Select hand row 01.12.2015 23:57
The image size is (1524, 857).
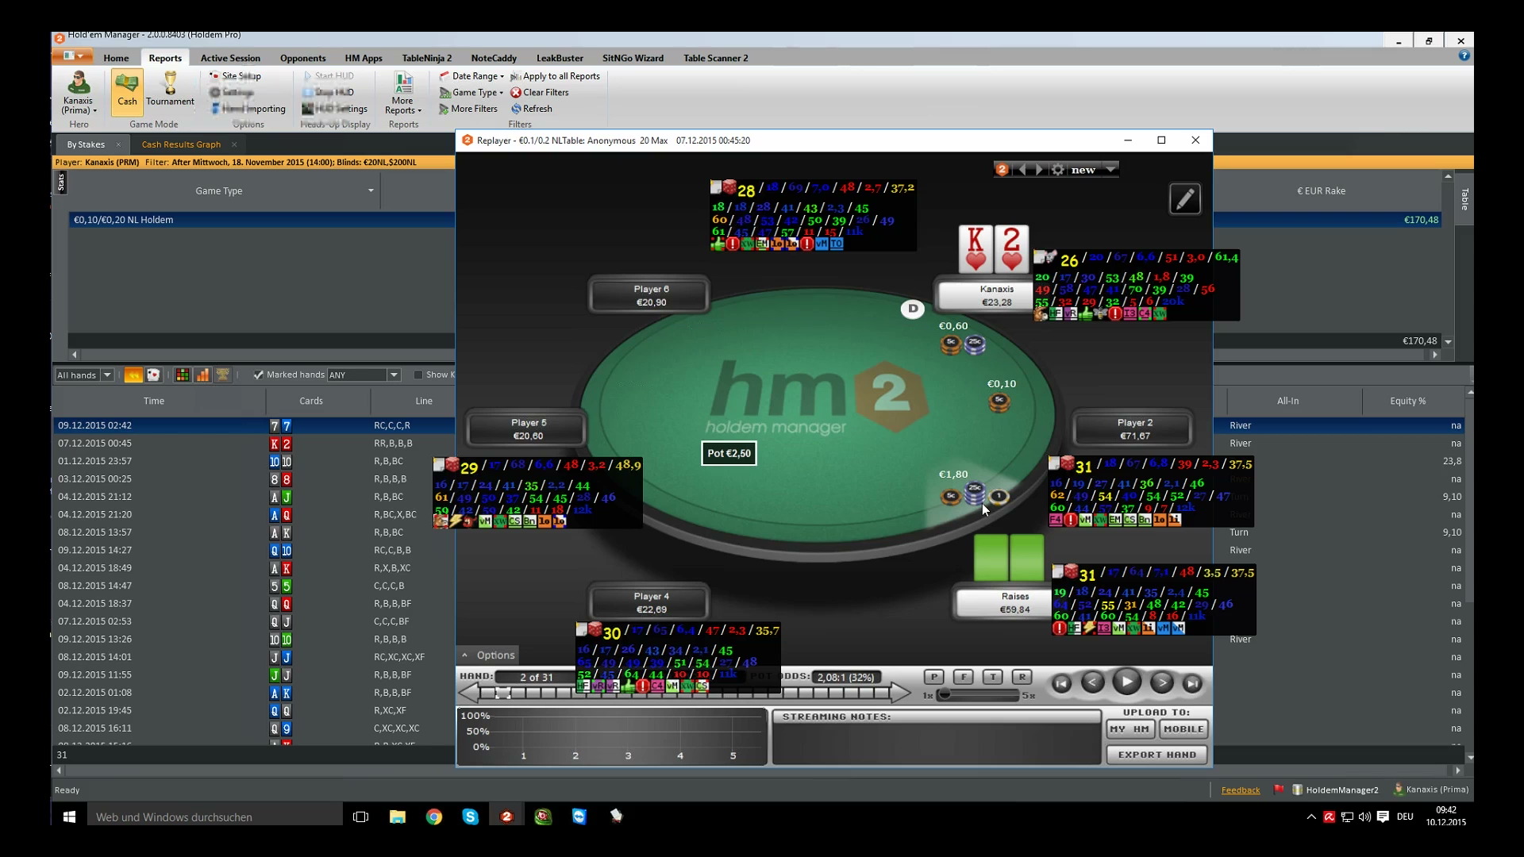pos(254,461)
